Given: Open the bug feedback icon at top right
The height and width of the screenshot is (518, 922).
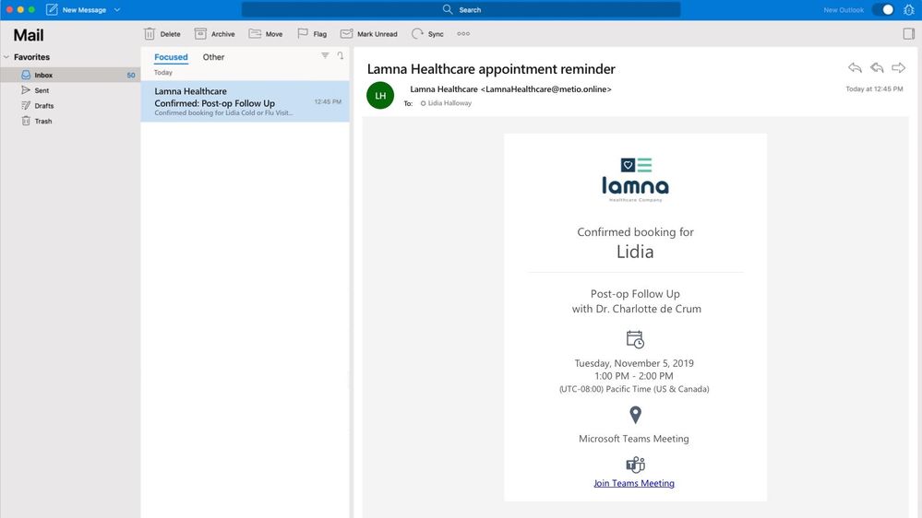Looking at the screenshot, I should 908,10.
